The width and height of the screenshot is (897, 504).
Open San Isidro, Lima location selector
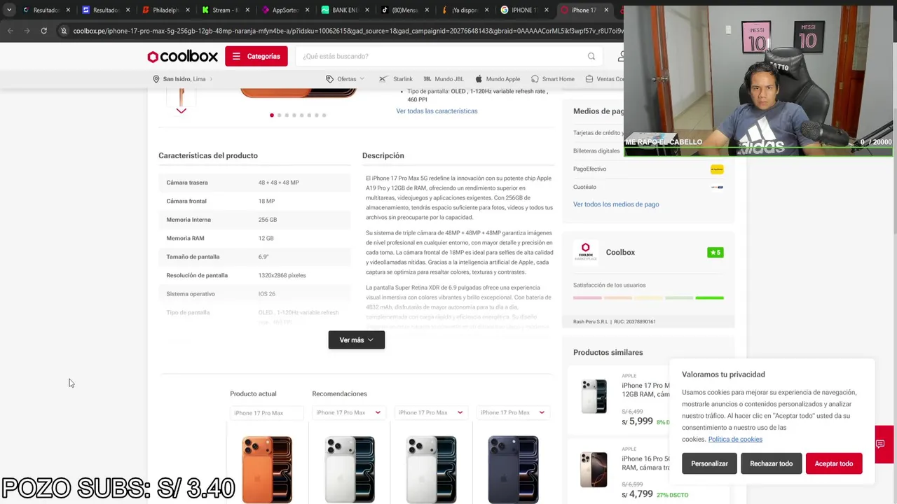point(184,79)
